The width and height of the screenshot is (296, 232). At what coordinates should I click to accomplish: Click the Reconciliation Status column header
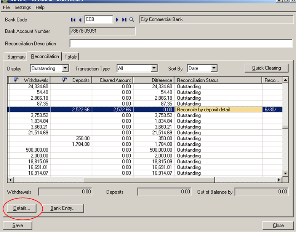click(x=218, y=80)
